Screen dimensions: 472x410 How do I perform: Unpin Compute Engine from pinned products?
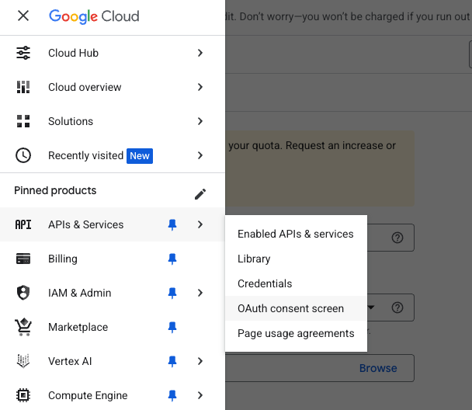172,395
